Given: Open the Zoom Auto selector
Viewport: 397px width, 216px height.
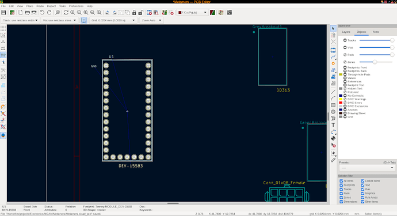Looking at the screenshot, I should click(x=151, y=20).
